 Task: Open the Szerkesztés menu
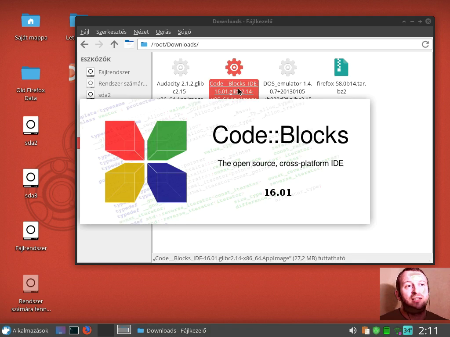tap(111, 32)
